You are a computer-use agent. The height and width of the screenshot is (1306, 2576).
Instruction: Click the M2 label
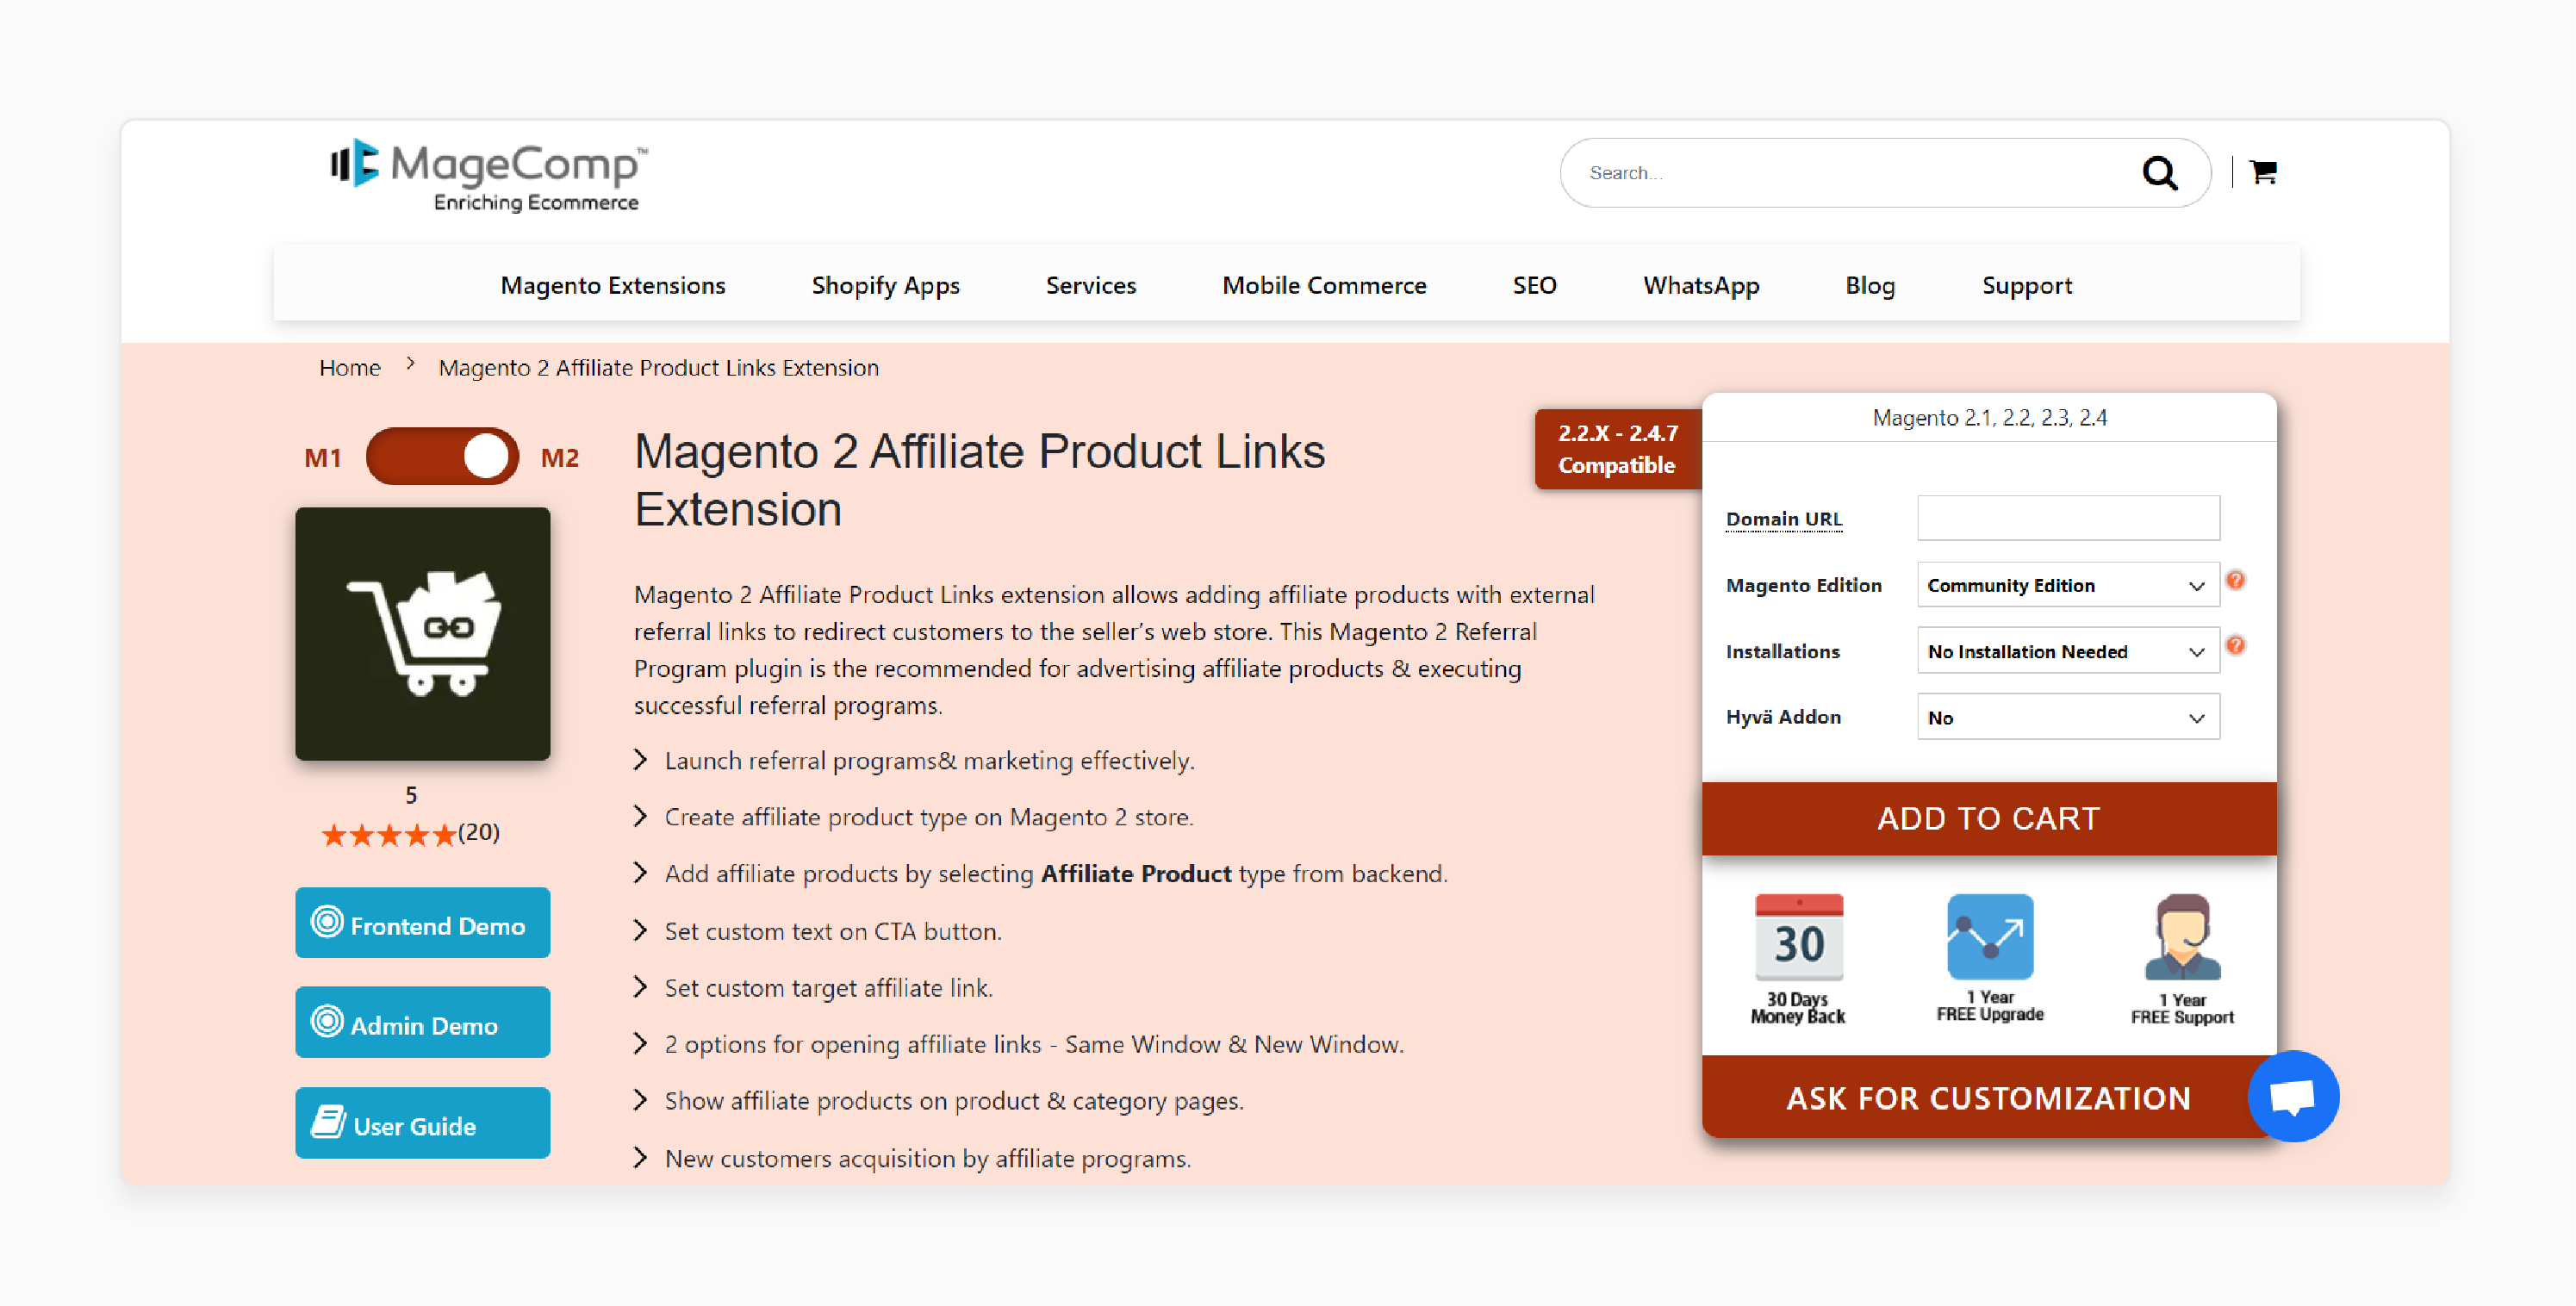click(x=559, y=457)
